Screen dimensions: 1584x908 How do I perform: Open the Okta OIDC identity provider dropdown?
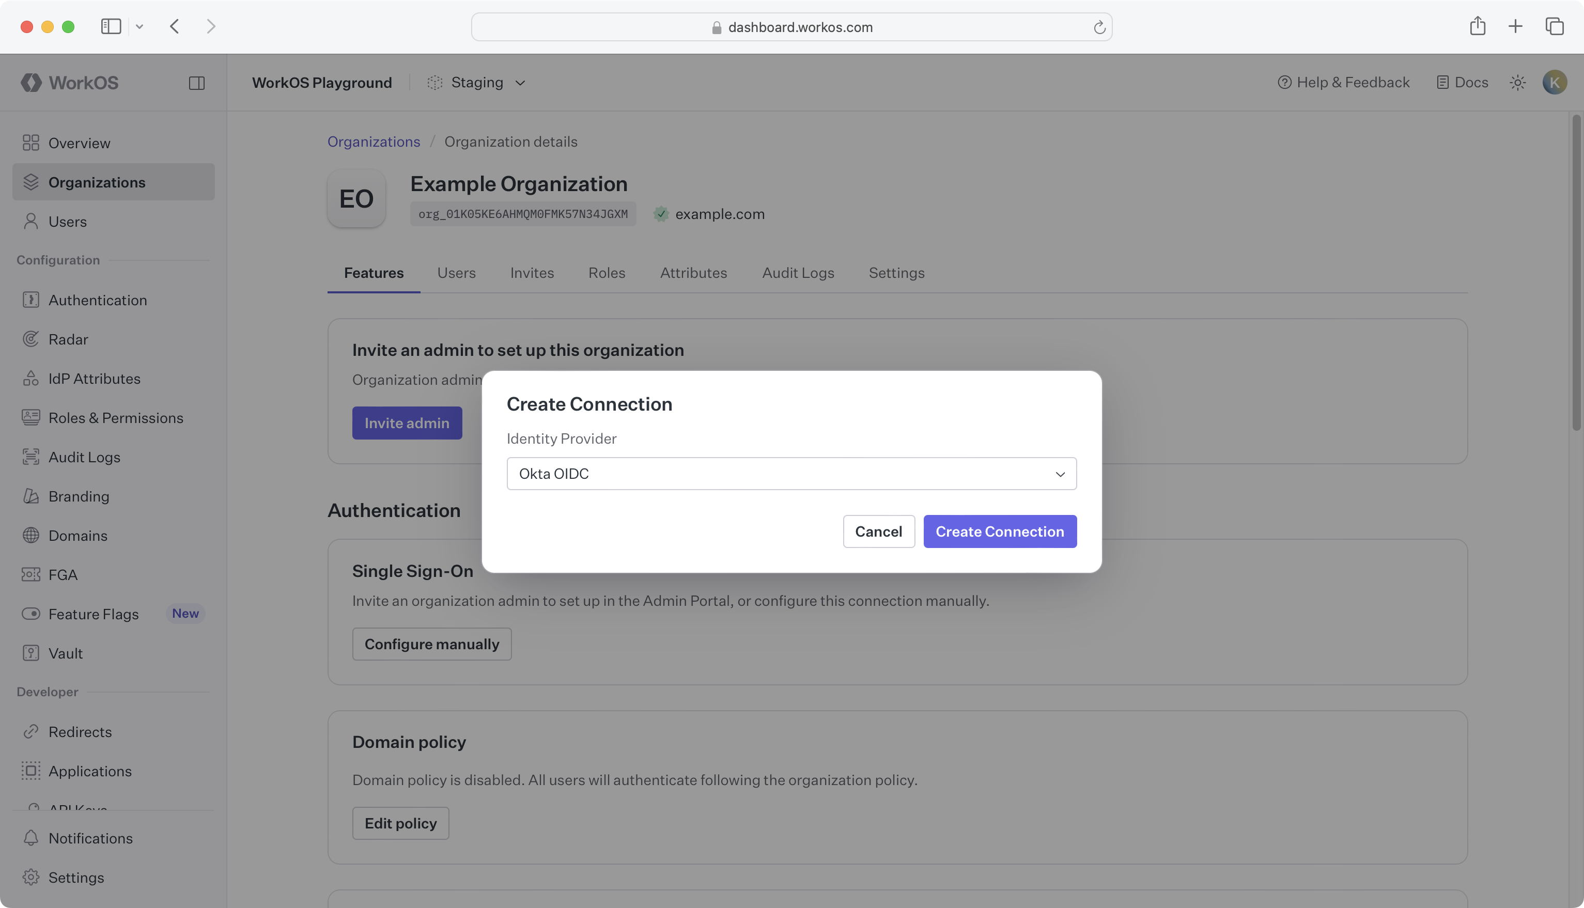tap(791, 473)
